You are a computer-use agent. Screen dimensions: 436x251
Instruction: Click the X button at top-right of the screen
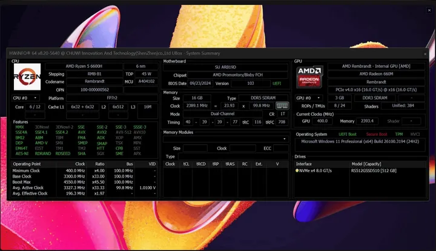429,10
